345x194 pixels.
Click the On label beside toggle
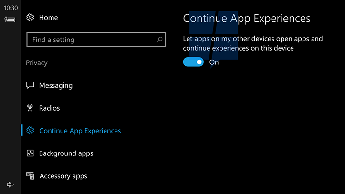pyautogui.click(x=214, y=62)
